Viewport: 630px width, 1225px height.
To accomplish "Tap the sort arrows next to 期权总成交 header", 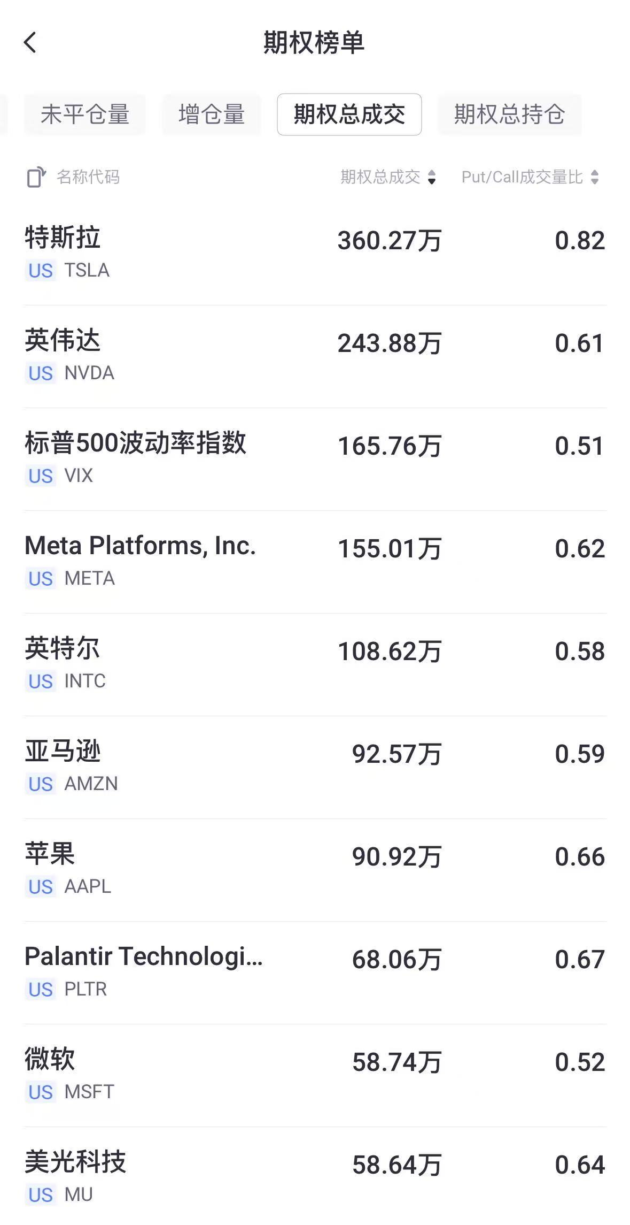I will coord(432,177).
